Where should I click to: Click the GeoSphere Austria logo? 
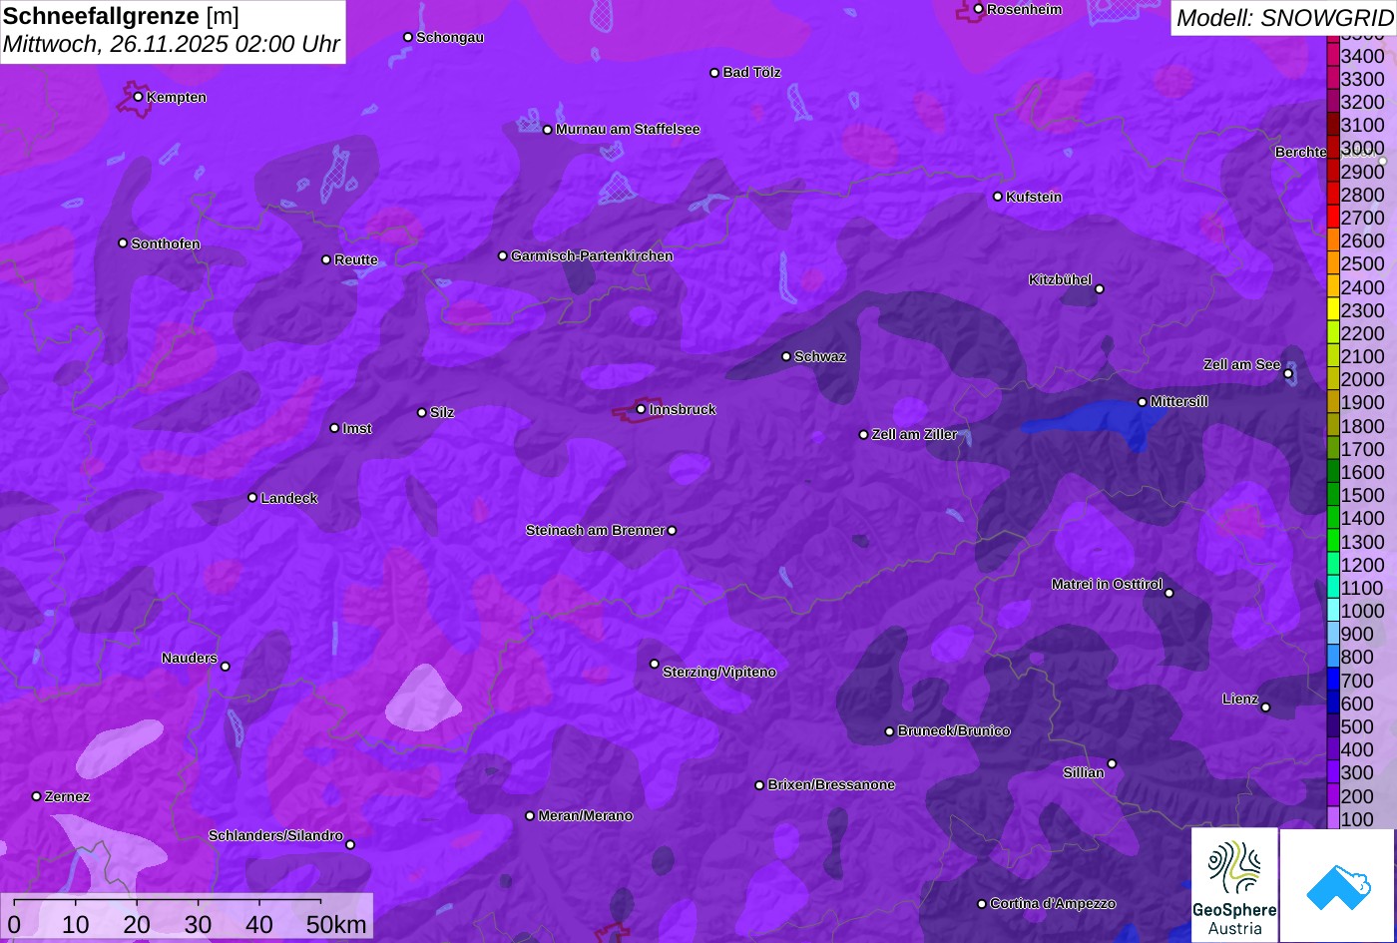point(1234,885)
